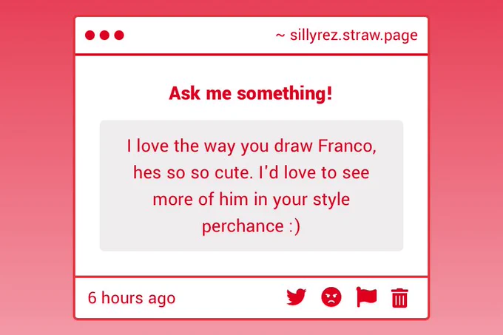This screenshot has width=503, height=335.
Task: Click the line "more of him in your style"
Action: [x=251, y=200]
